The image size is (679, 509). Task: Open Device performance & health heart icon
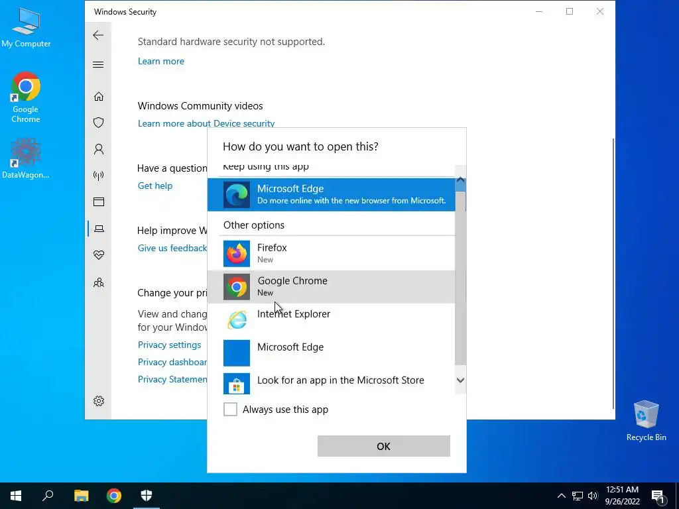tap(99, 255)
